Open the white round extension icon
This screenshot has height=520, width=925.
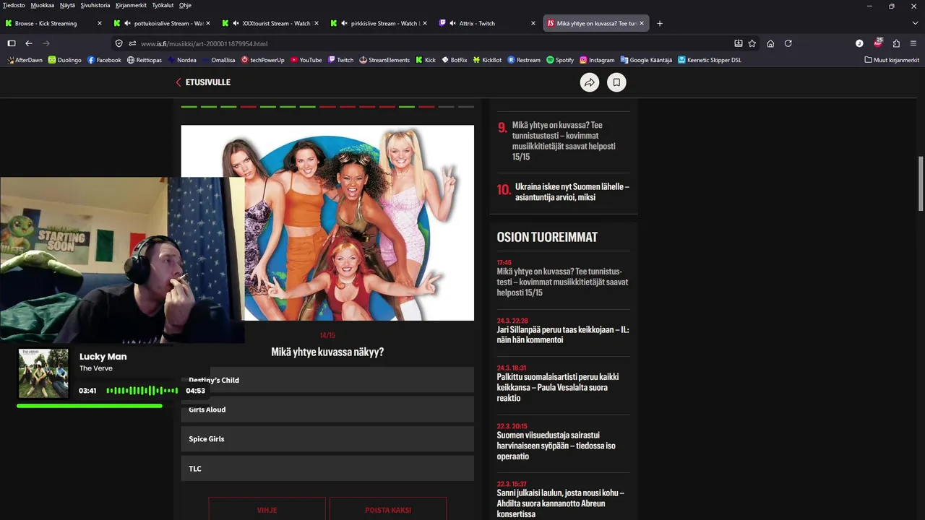pyautogui.click(x=859, y=43)
